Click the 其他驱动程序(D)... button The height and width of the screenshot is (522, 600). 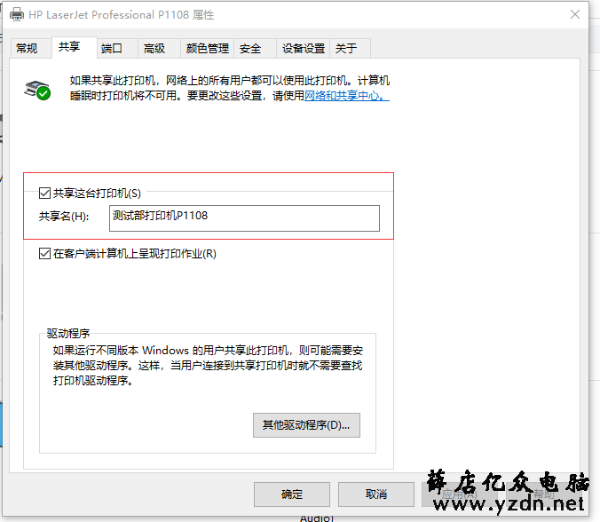click(306, 425)
